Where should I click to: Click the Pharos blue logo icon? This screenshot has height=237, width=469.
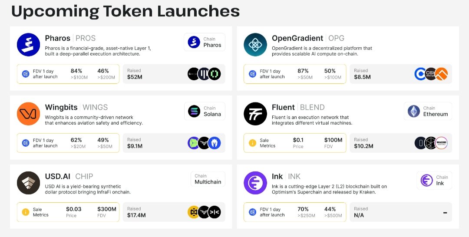(x=28, y=45)
